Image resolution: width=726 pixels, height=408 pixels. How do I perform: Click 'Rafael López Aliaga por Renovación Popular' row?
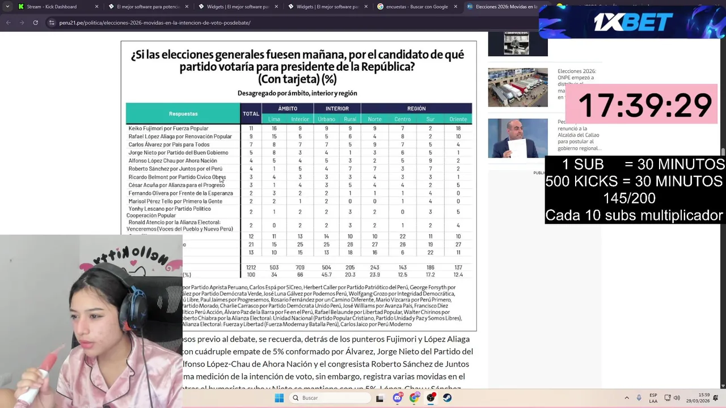pyautogui.click(x=180, y=137)
